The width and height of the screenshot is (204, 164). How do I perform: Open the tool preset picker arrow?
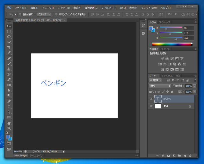16,14
